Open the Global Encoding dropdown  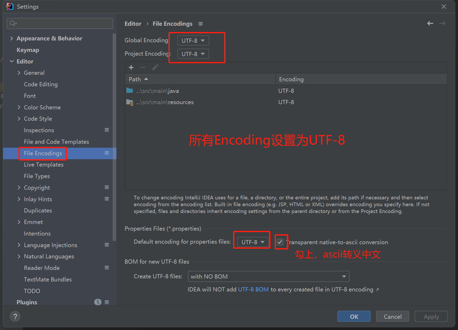click(193, 40)
